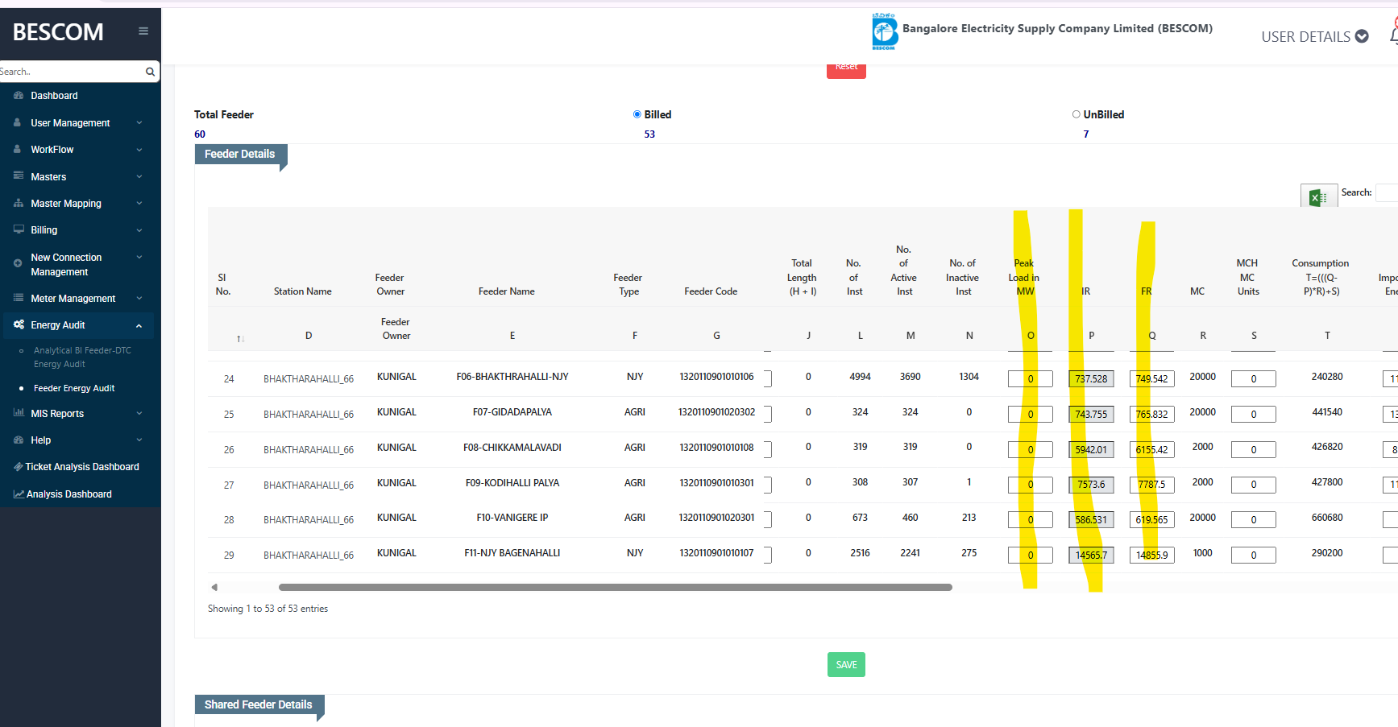Focus the table Search input box
The width and height of the screenshot is (1398, 727).
click(1387, 192)
